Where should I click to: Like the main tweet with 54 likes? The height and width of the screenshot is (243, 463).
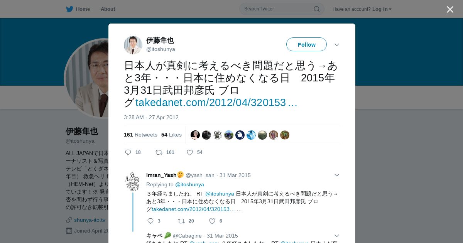(190, 152)
